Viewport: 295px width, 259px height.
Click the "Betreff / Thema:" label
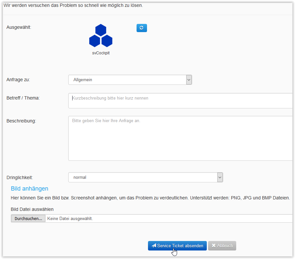(x=23, y=98)
